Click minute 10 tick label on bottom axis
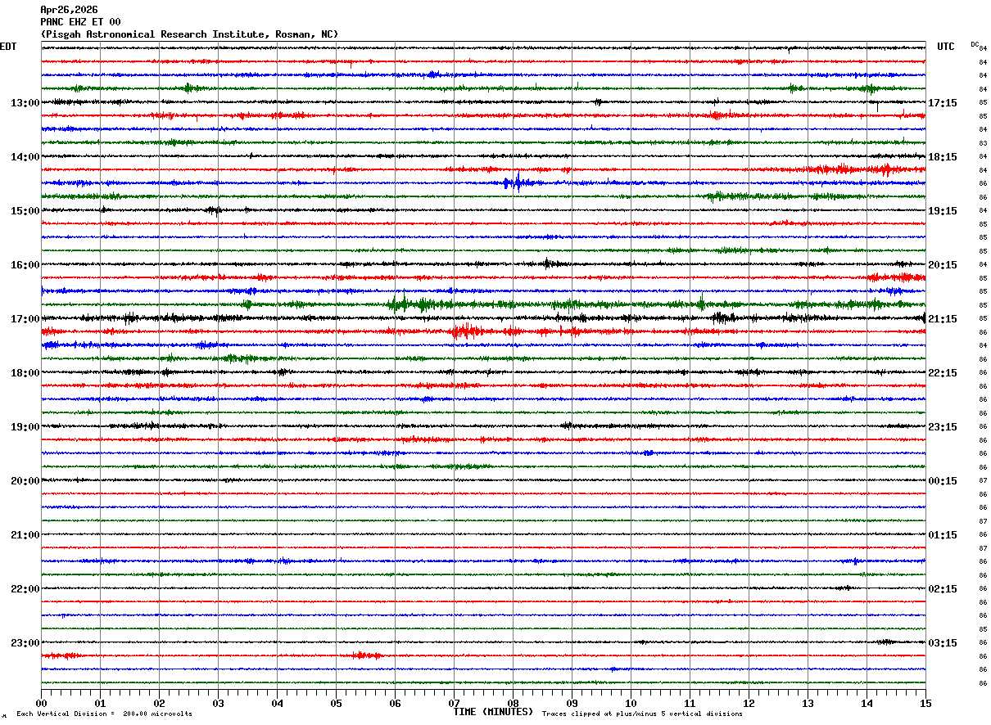 click(631, 703)
